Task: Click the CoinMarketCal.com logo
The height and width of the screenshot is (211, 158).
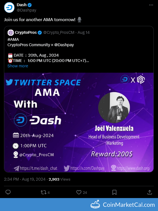Action: coord(122,205)
